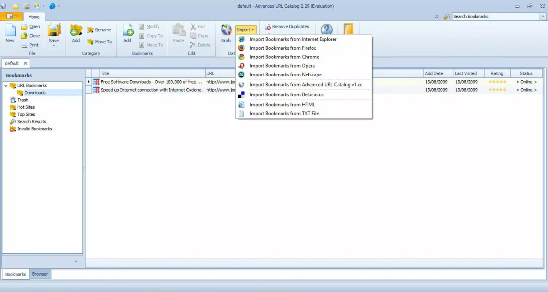Click the Remove Duplicates button
548x292 pixels.
pos(287,27)
